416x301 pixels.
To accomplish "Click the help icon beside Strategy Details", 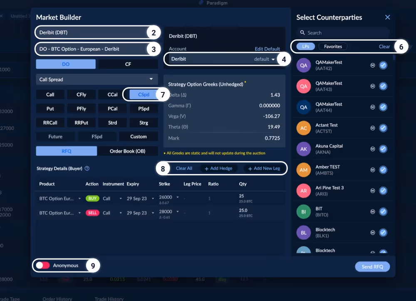I will coord(87,168).
